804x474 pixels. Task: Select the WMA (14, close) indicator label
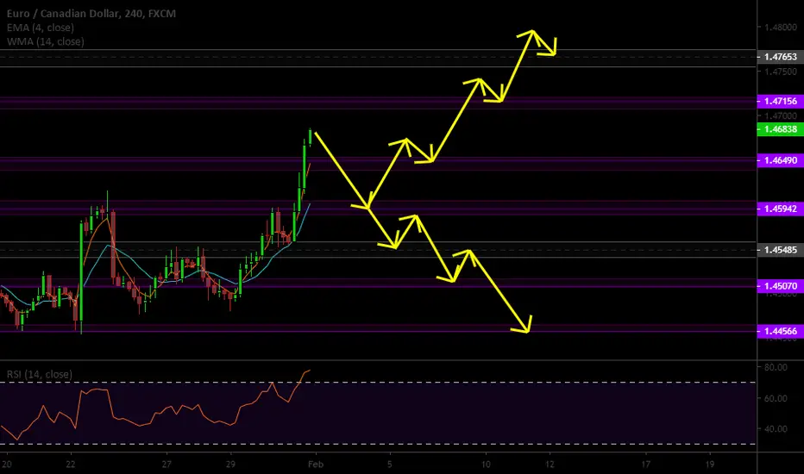[45, 41]
